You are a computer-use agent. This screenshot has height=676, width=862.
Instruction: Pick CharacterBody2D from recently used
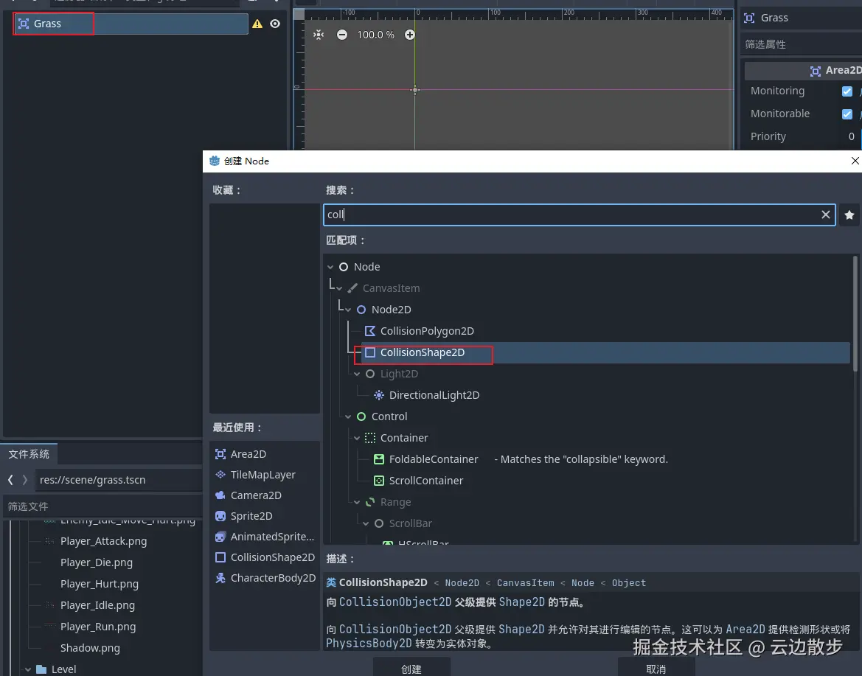[265, 578]
